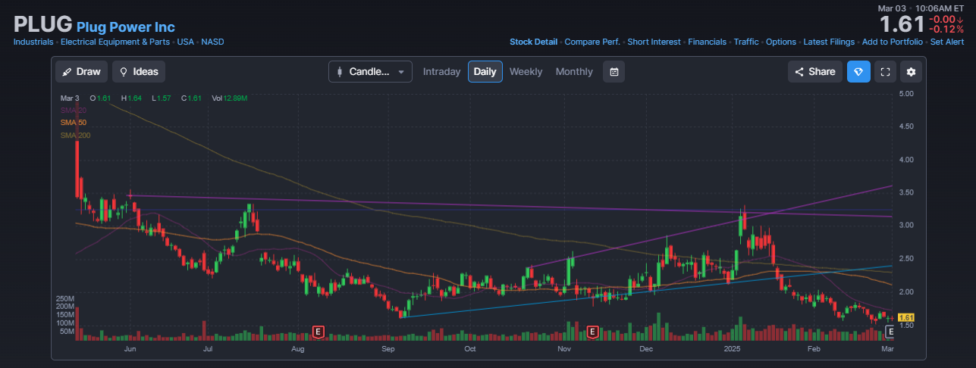976x368 pixels.
Task: Click the large 1.61 last price
Action: tap(902, 24)
